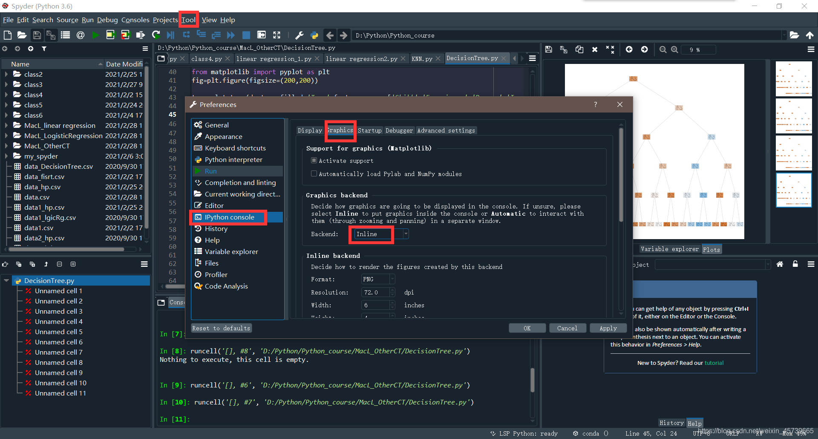Click Cancel in Preferences dialog
This screenshot has width=818, height=439.
[x=567, y=328]
